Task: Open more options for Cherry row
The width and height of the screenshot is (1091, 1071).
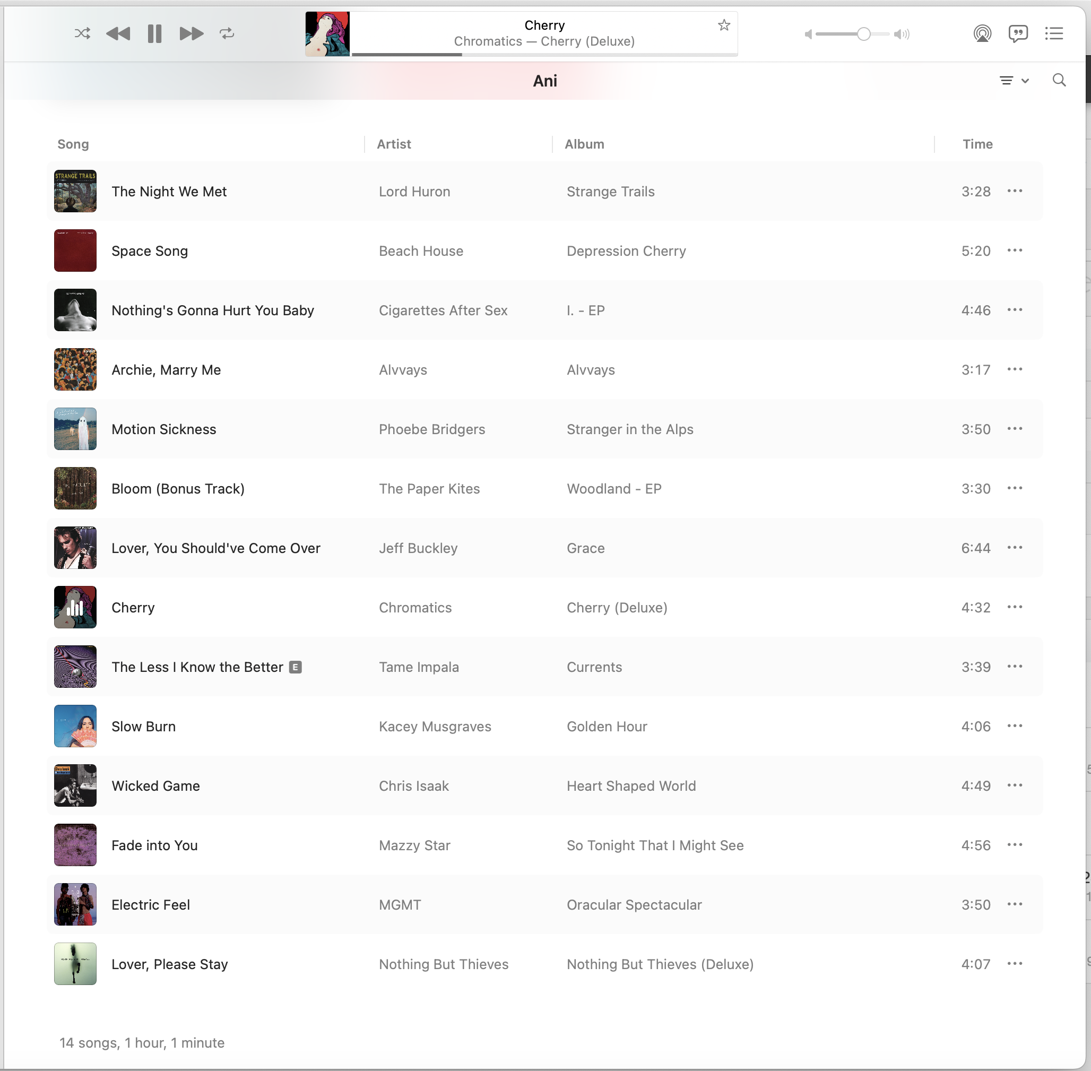Action: [x=1015, y=607]
